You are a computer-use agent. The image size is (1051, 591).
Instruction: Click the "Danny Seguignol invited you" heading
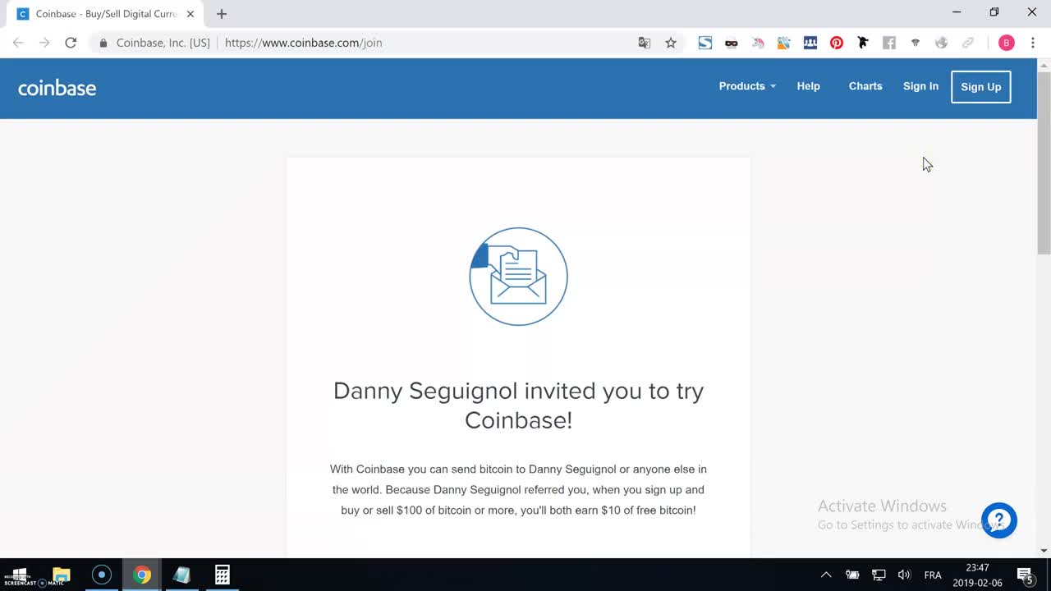518,405
